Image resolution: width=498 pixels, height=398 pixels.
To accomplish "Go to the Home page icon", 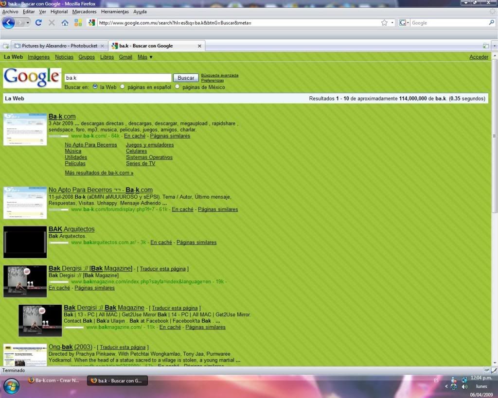I will point(65,23).
